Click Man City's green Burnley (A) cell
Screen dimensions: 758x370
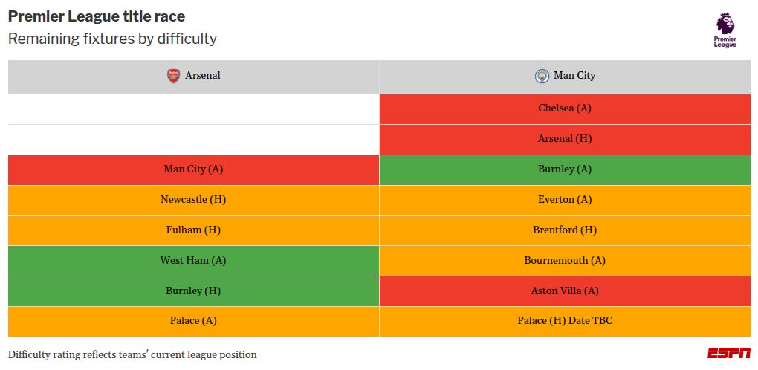pos(565,169)
